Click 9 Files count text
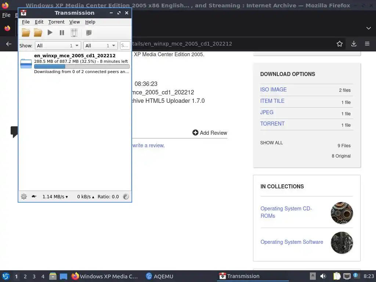376x282 pixels. click(344, 145)
